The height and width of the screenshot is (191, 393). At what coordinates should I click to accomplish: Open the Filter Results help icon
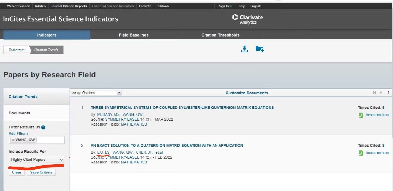pyautogui.click(x=43, y=127)
